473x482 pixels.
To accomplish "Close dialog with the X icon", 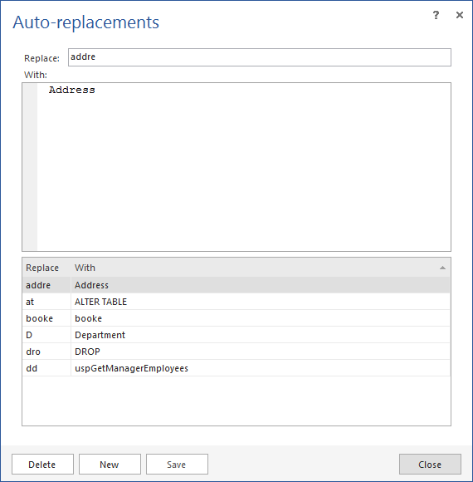I will tap(460, 15).
